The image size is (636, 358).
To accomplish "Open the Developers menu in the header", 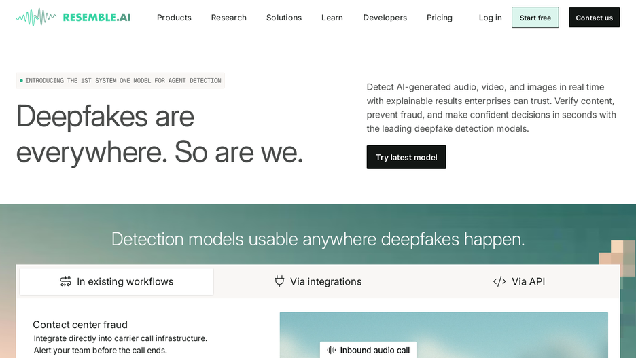I will click(x=385, y=18).
